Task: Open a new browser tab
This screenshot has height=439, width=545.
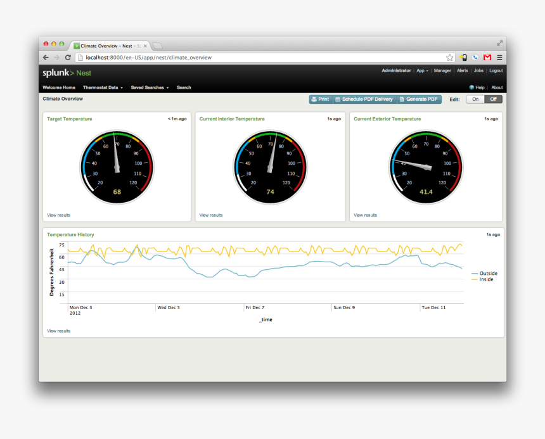Action: tap(157, 46)
